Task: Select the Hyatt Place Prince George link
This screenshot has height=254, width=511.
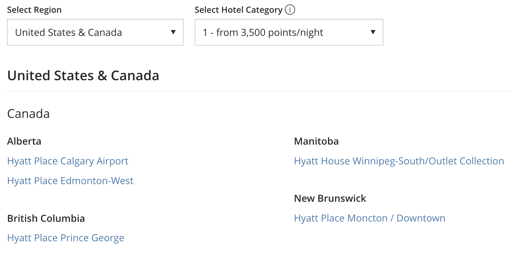Action: coord(66,238)
